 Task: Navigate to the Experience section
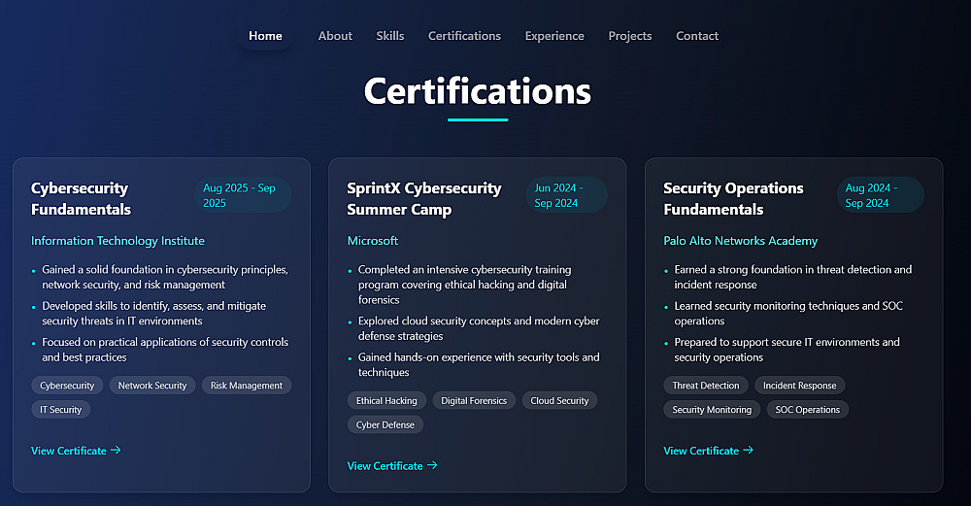coord(554,36)
